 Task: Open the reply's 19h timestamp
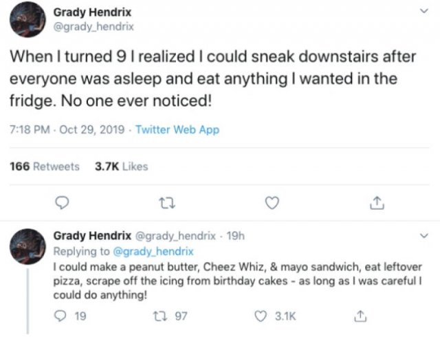pos(236,236)
